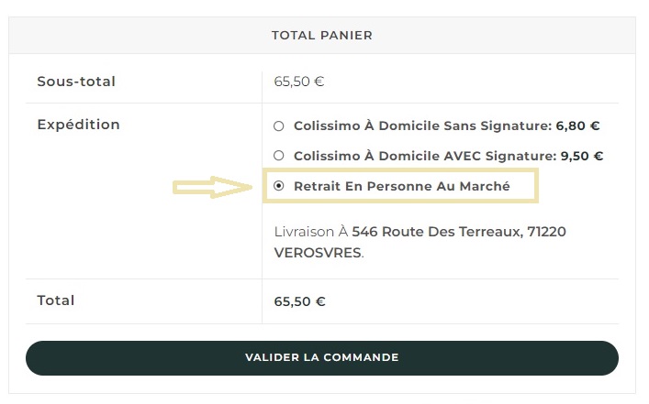Viewport: 649px width, 404px height.
Task: Click the 'Retrait En Personne Au Marché' label text
Action: 401,186
